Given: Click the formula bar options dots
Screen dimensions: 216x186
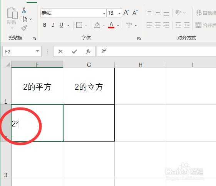Looking at the screenshot, I should pyautogui.click(x=47, y=51).
